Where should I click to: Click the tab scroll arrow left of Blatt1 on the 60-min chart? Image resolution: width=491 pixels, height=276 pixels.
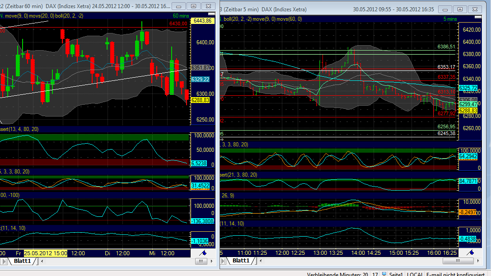click(x=4, y=261)
